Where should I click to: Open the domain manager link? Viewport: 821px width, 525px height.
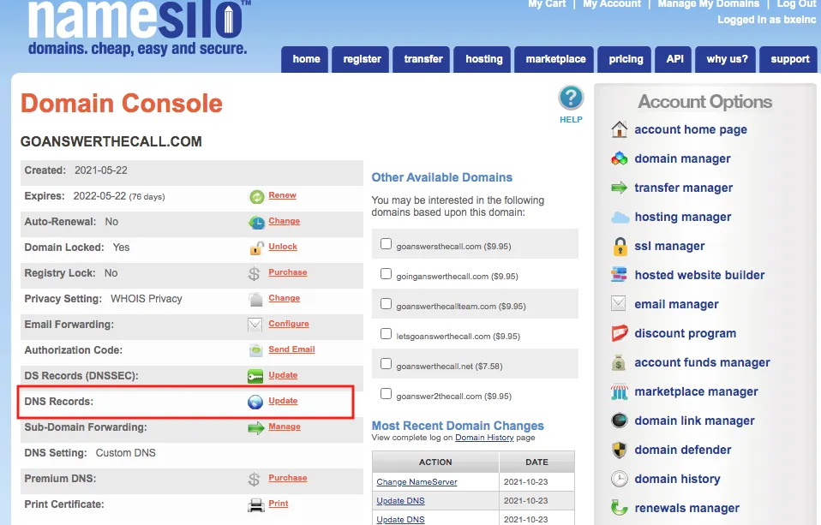tap(682, 158)
